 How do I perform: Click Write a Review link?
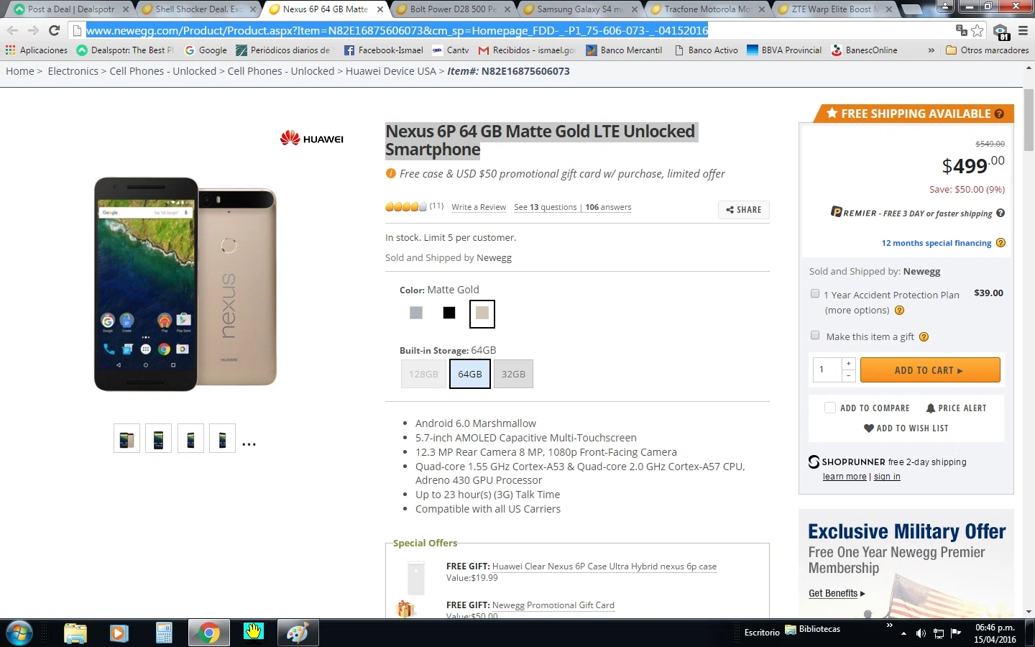coord(479,207)
